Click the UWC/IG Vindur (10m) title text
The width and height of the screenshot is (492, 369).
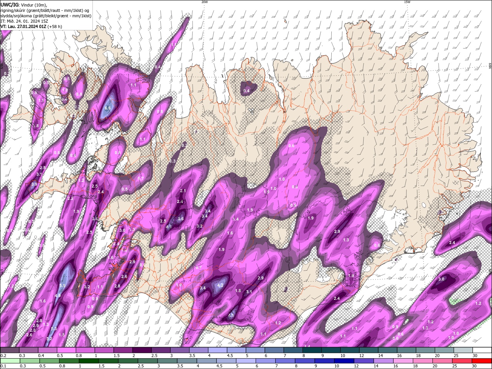(24, 5)
